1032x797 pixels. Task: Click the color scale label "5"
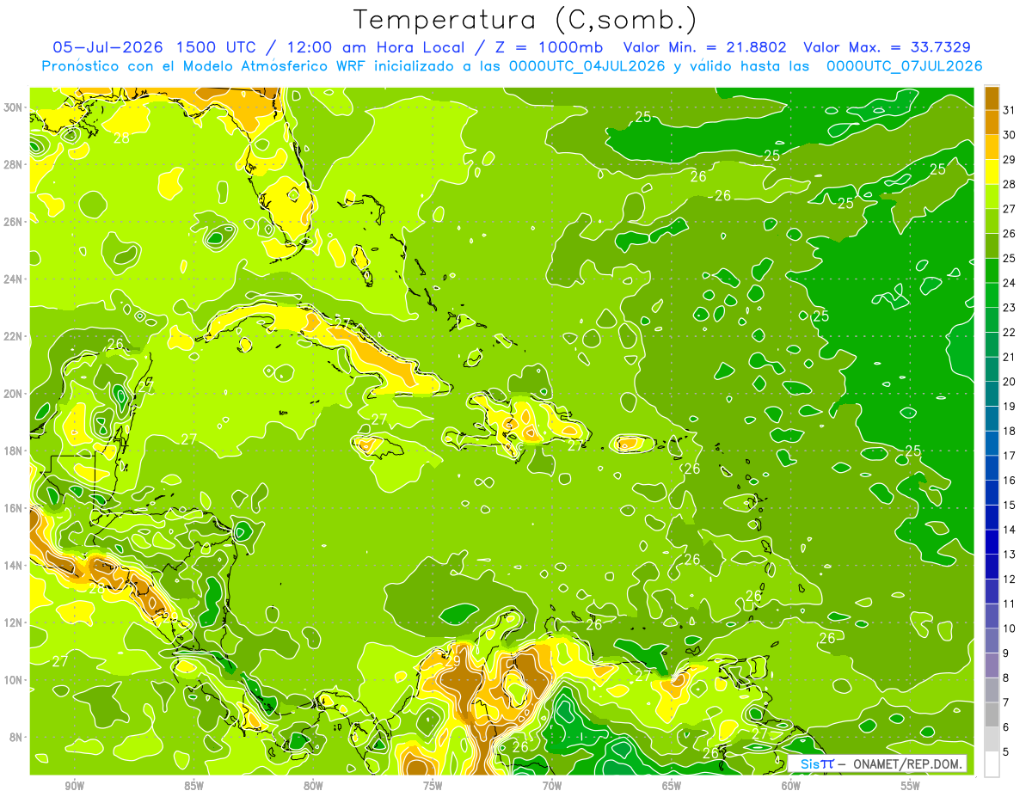[x=1006, y=752]
